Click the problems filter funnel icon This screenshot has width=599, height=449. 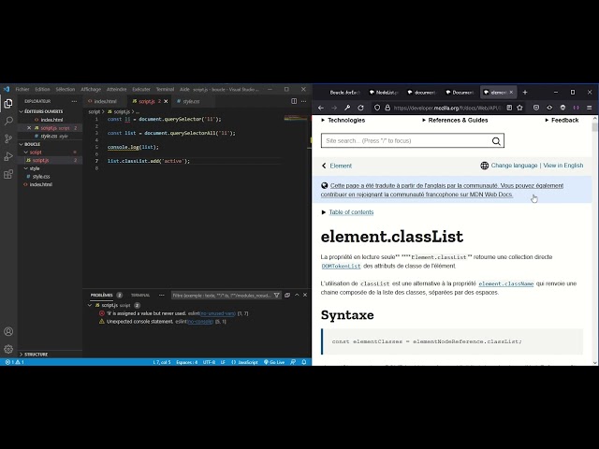[x=277, y=296]
